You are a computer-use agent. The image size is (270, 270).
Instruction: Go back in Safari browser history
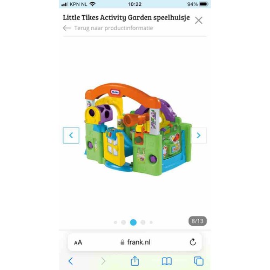[x=71, y=261]
